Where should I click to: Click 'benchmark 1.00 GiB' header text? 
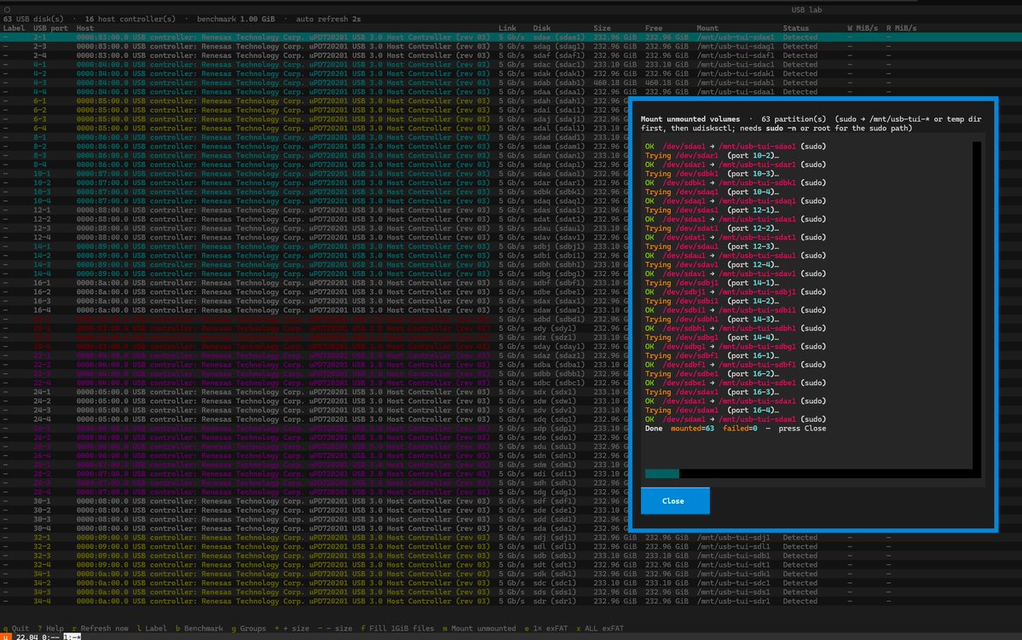[236, 19]
